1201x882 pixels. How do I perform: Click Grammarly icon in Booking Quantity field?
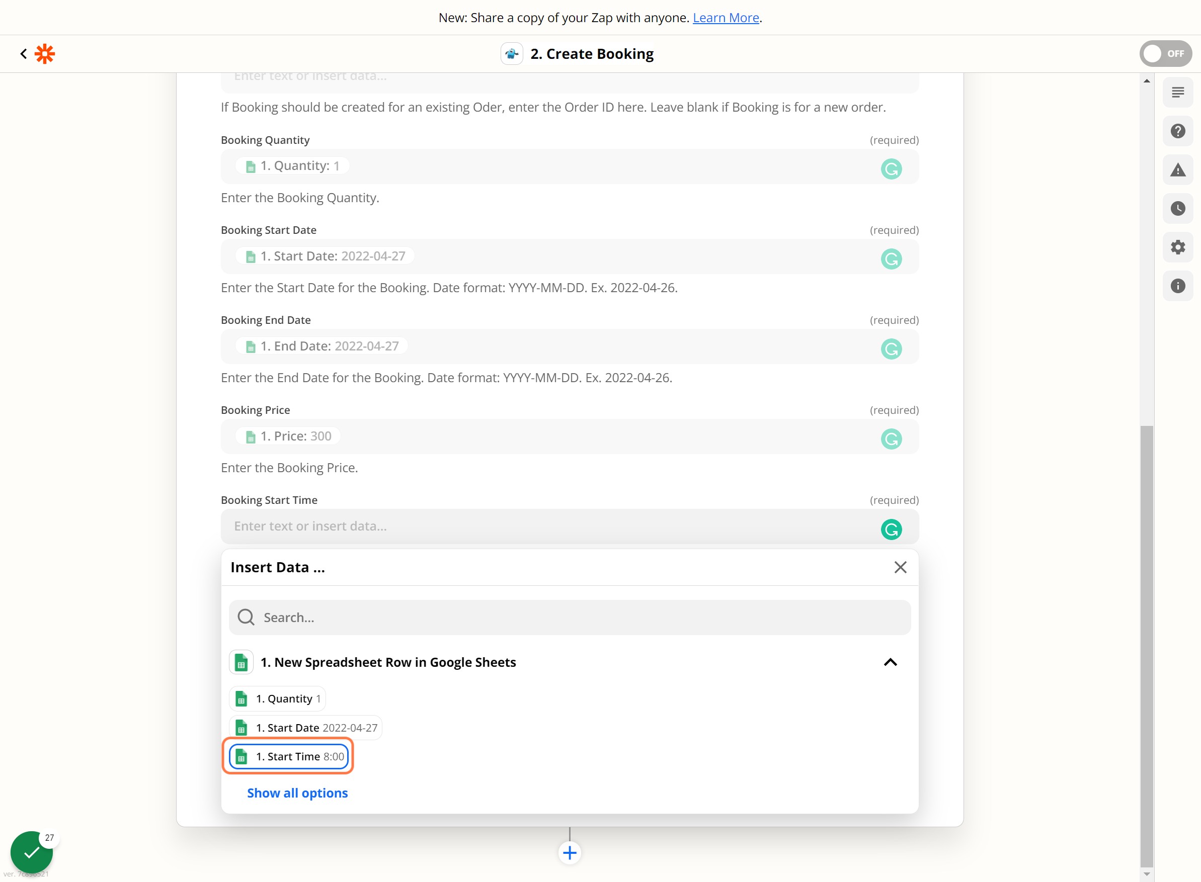891,169
